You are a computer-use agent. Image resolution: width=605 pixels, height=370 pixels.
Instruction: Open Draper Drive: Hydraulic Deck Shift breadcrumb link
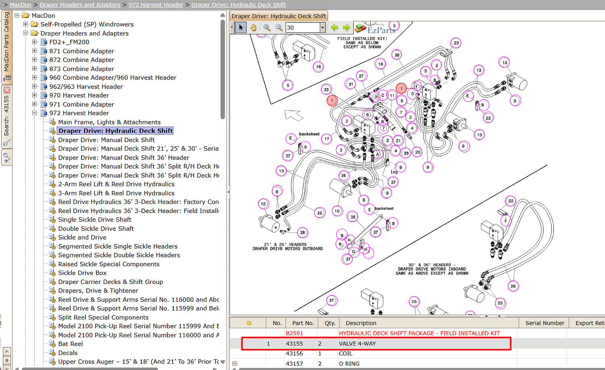238,5
